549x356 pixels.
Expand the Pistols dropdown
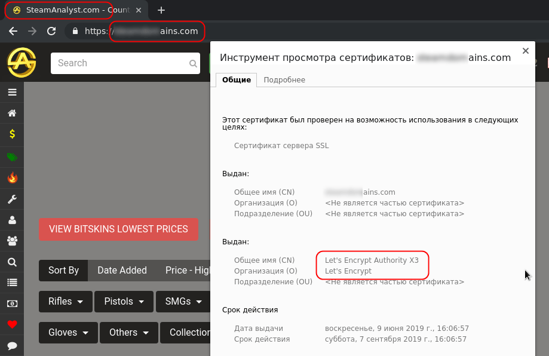coord(124,302)
